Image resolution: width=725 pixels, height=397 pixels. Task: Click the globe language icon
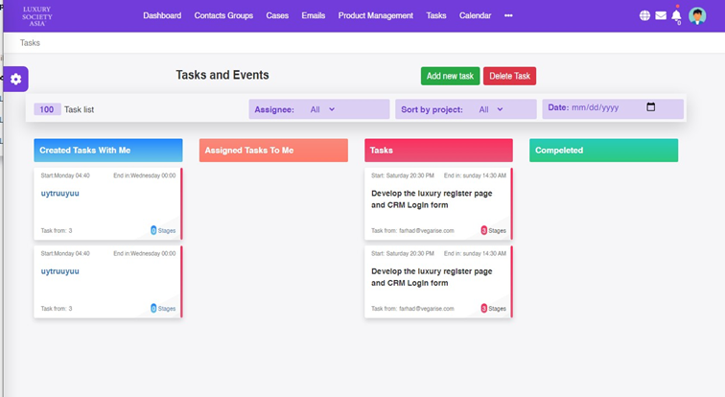[x=644, y=16]
